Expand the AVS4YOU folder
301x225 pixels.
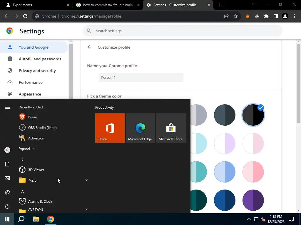(x=86, y=209)
